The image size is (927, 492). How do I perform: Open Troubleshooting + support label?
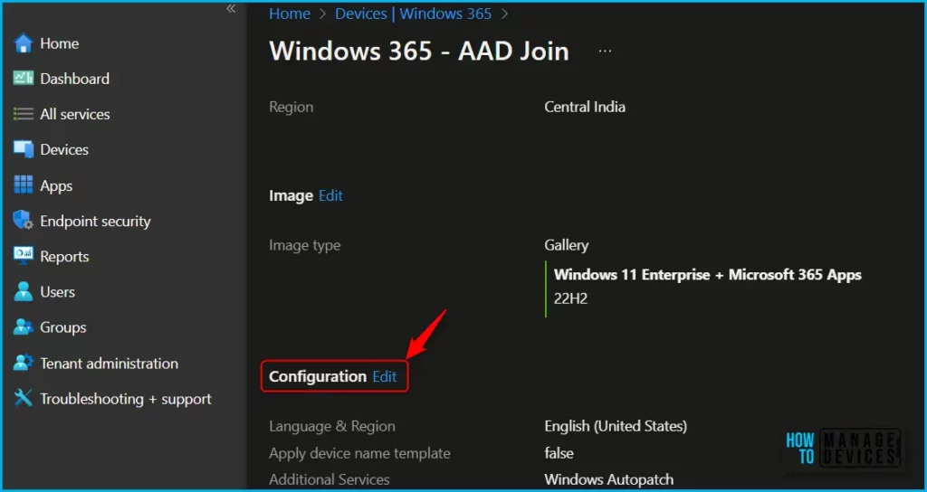(x=126, y=399)
